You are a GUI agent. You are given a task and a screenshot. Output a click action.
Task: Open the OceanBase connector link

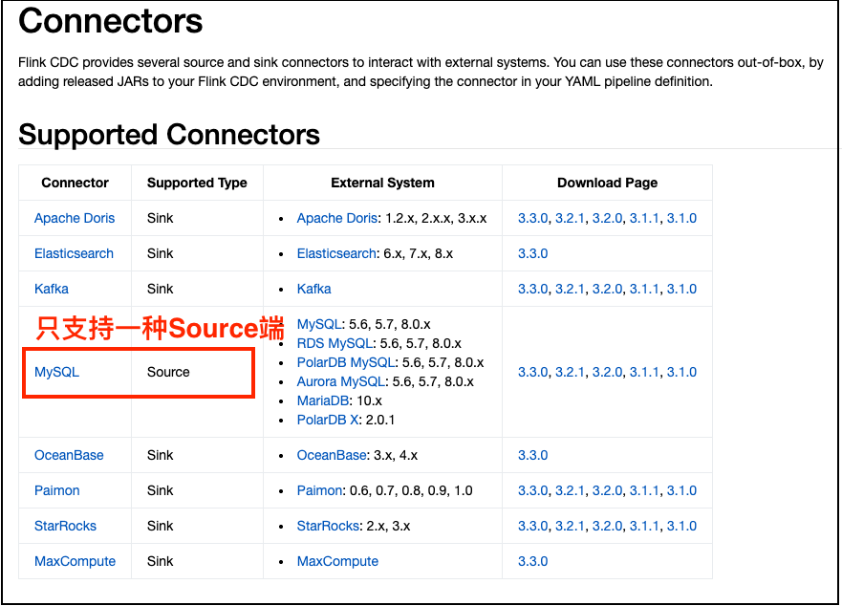pos(69,455)
